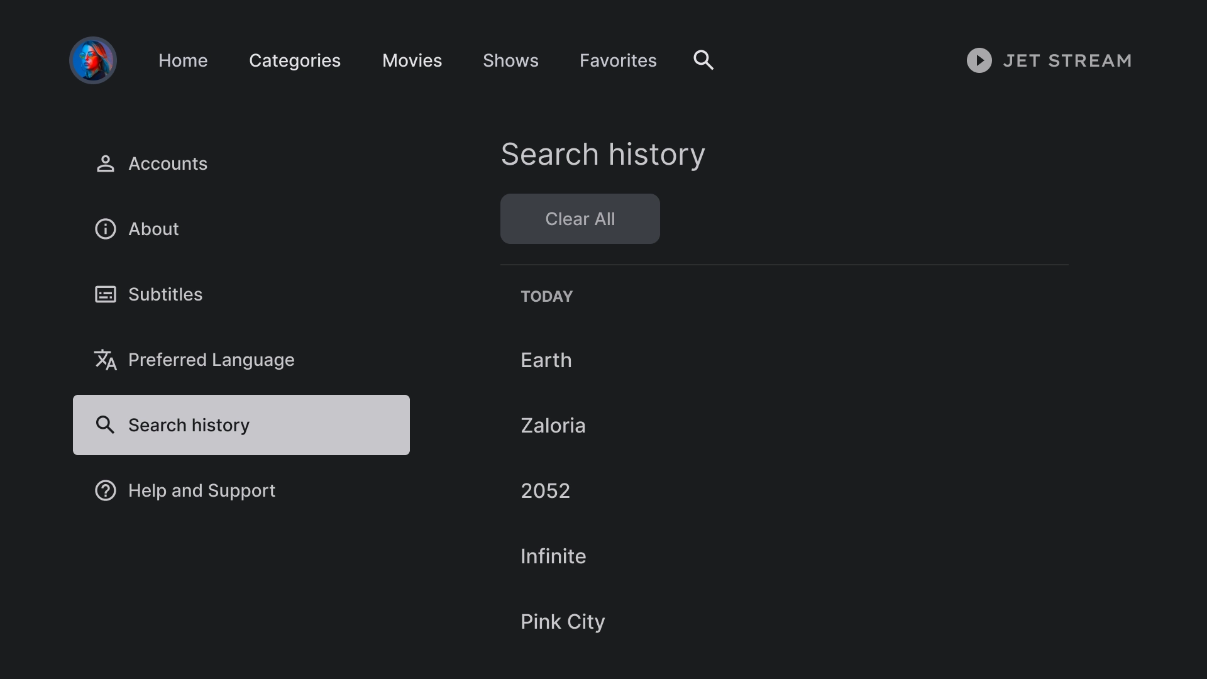This screenshot has width=1207, height=679.
Task: Open the Pink City search entry
Action: 563,622
